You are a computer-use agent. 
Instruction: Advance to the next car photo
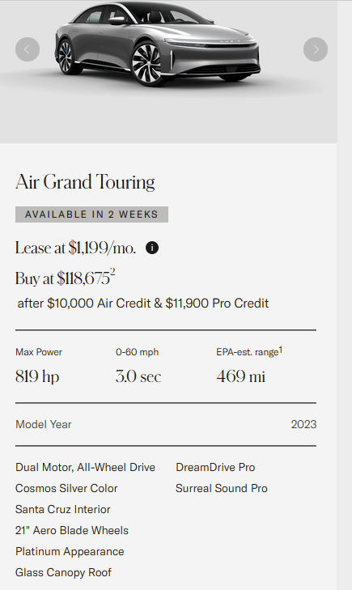coord(316,49)
